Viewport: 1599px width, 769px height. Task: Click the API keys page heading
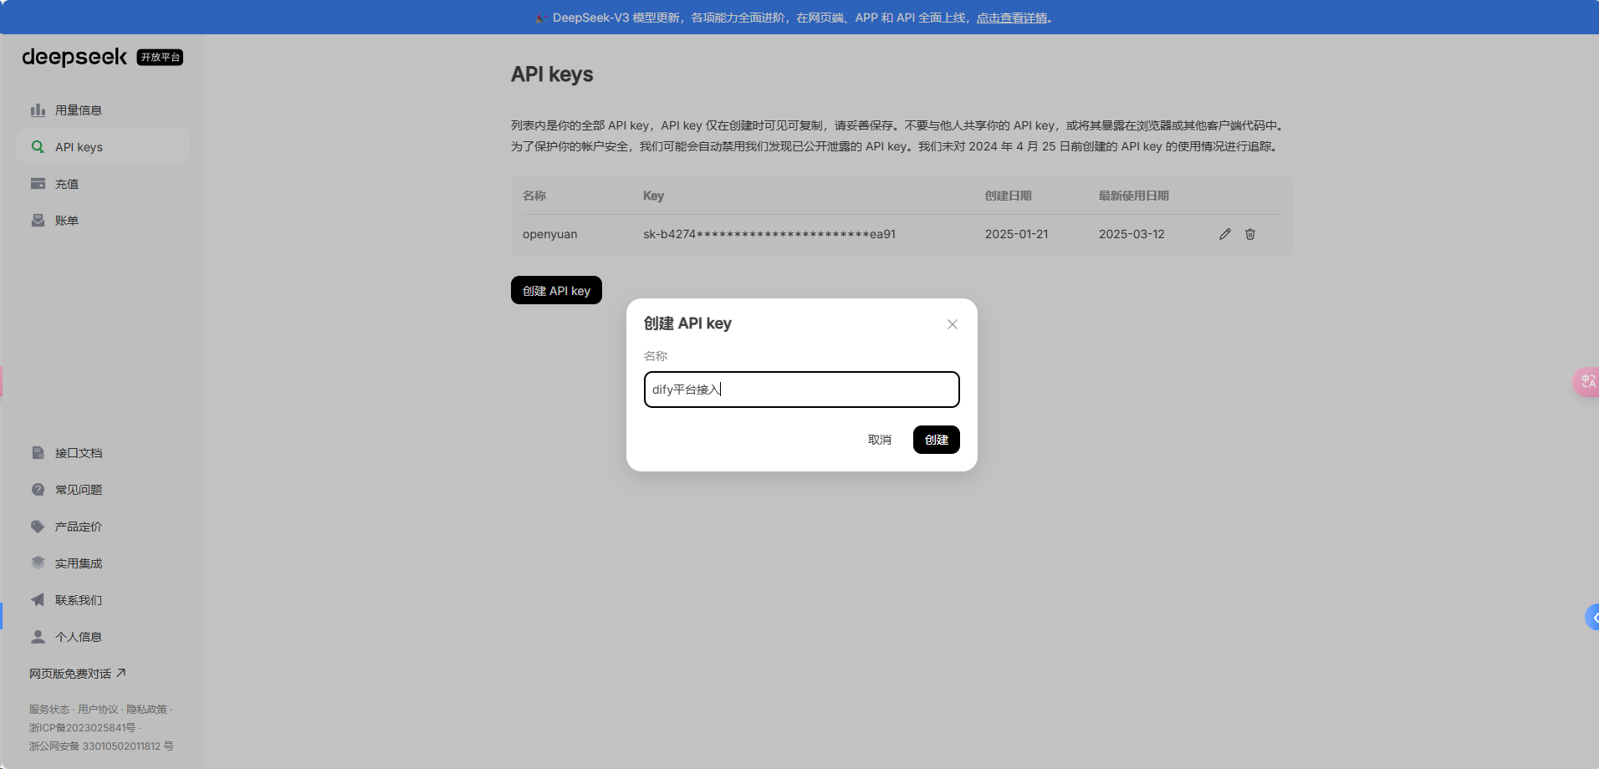click(552, 74)
